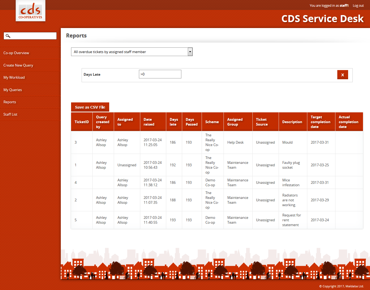
Task: Open My Workload page
Action: tap(14, 78)
